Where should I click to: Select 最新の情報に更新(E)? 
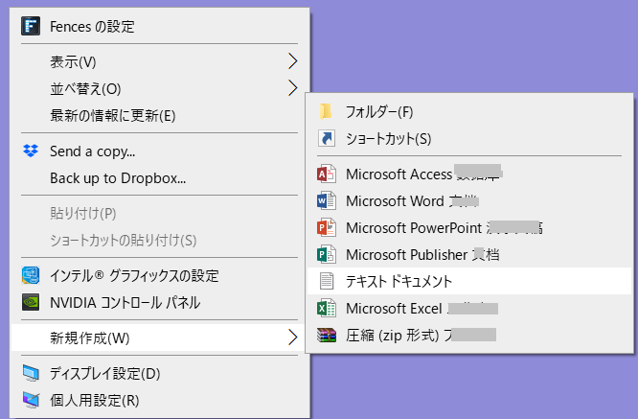(159, 116)
